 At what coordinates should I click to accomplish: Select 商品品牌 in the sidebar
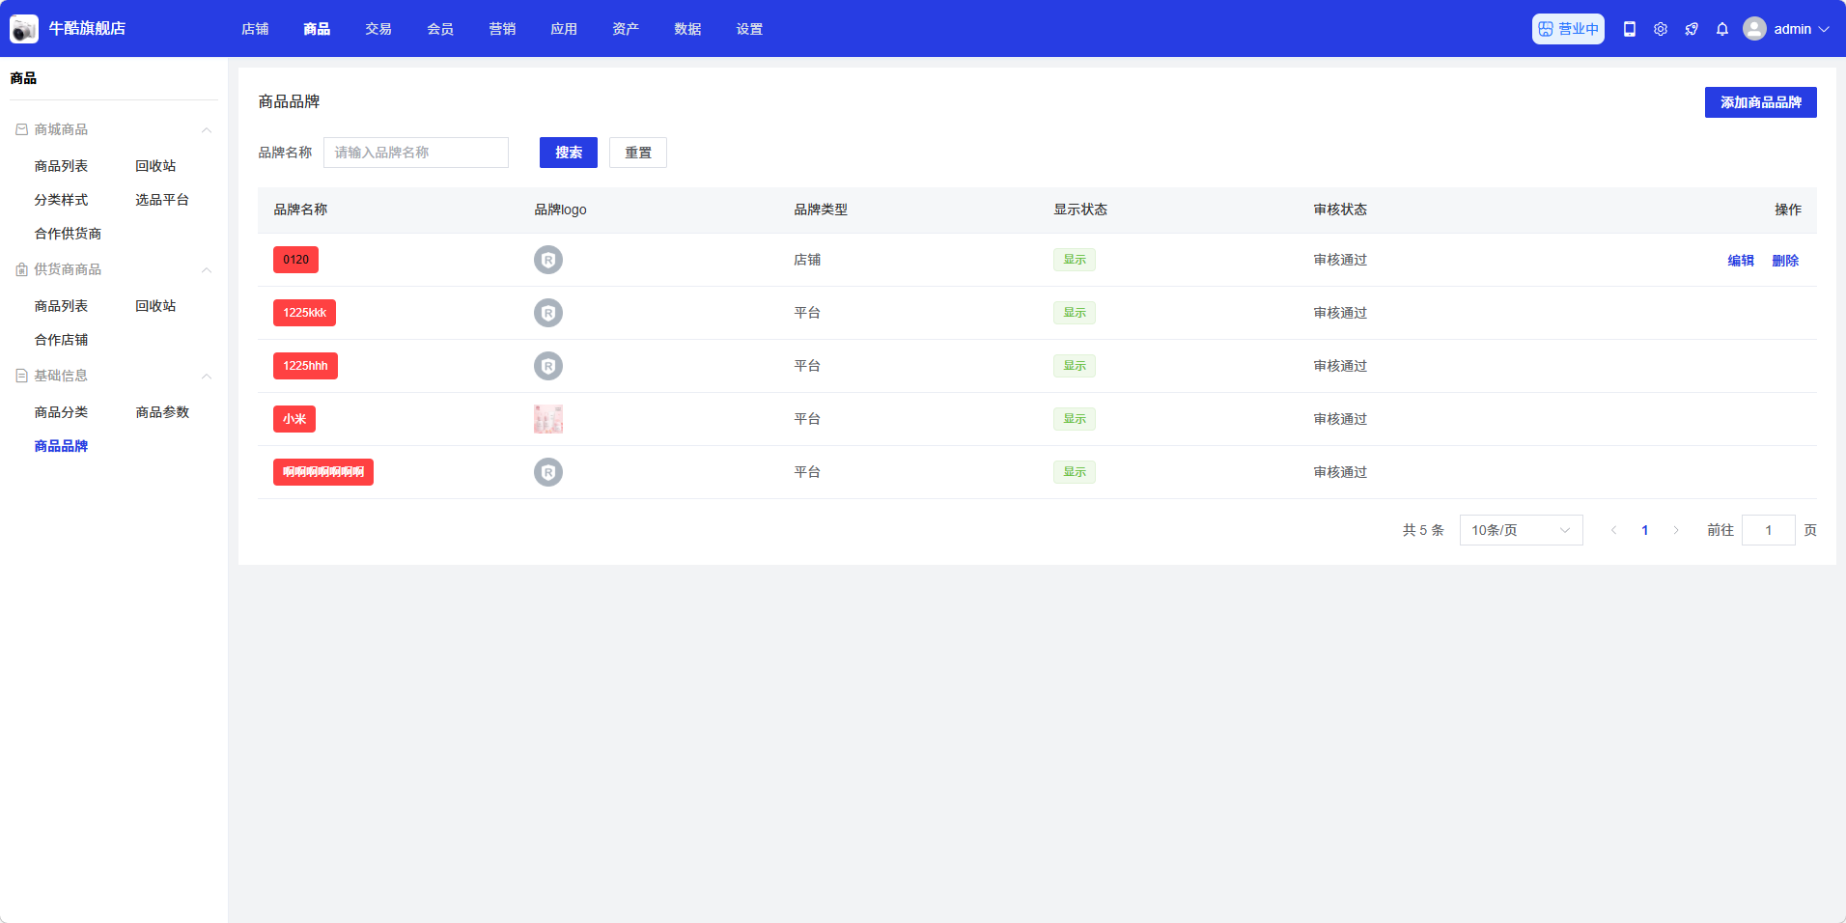click(x=61, y=446)
